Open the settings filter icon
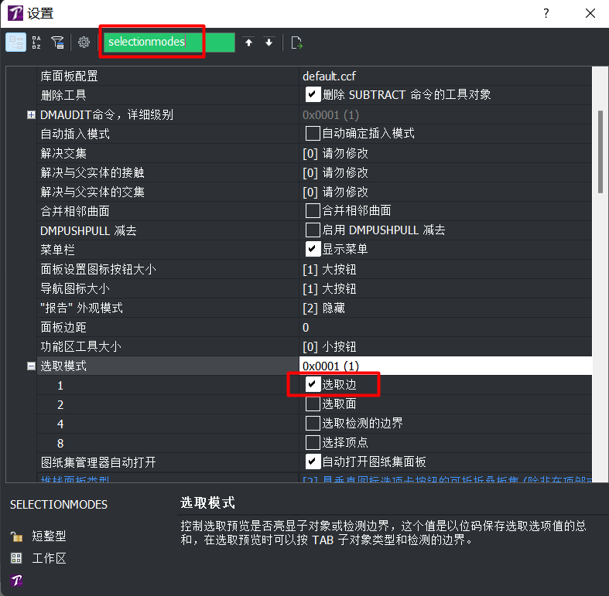 pos(58,43)
